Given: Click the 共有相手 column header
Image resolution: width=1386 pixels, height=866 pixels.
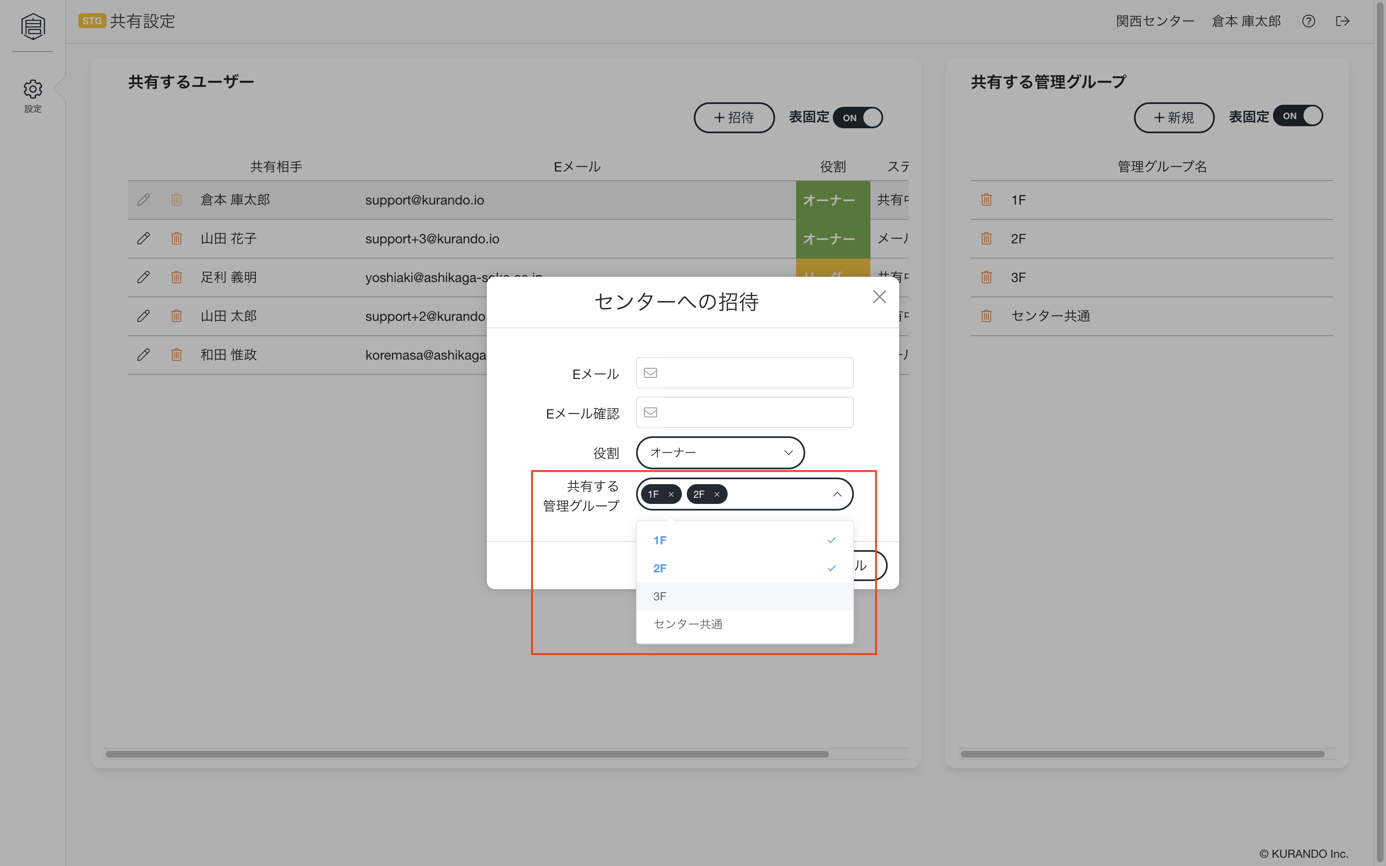Looking at the screenshot, I should (x=276, y=167).
